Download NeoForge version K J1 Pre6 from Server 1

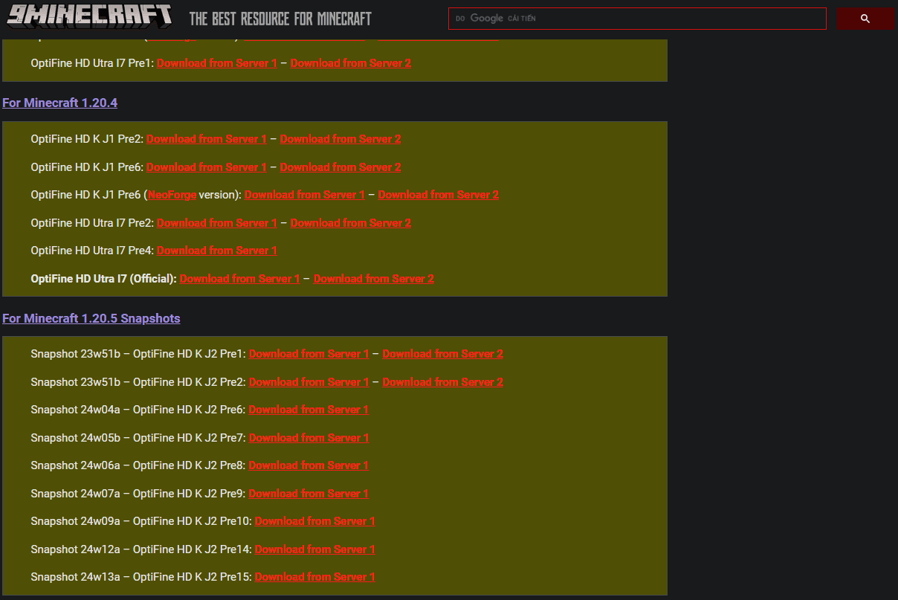click(x=305, y=195)
